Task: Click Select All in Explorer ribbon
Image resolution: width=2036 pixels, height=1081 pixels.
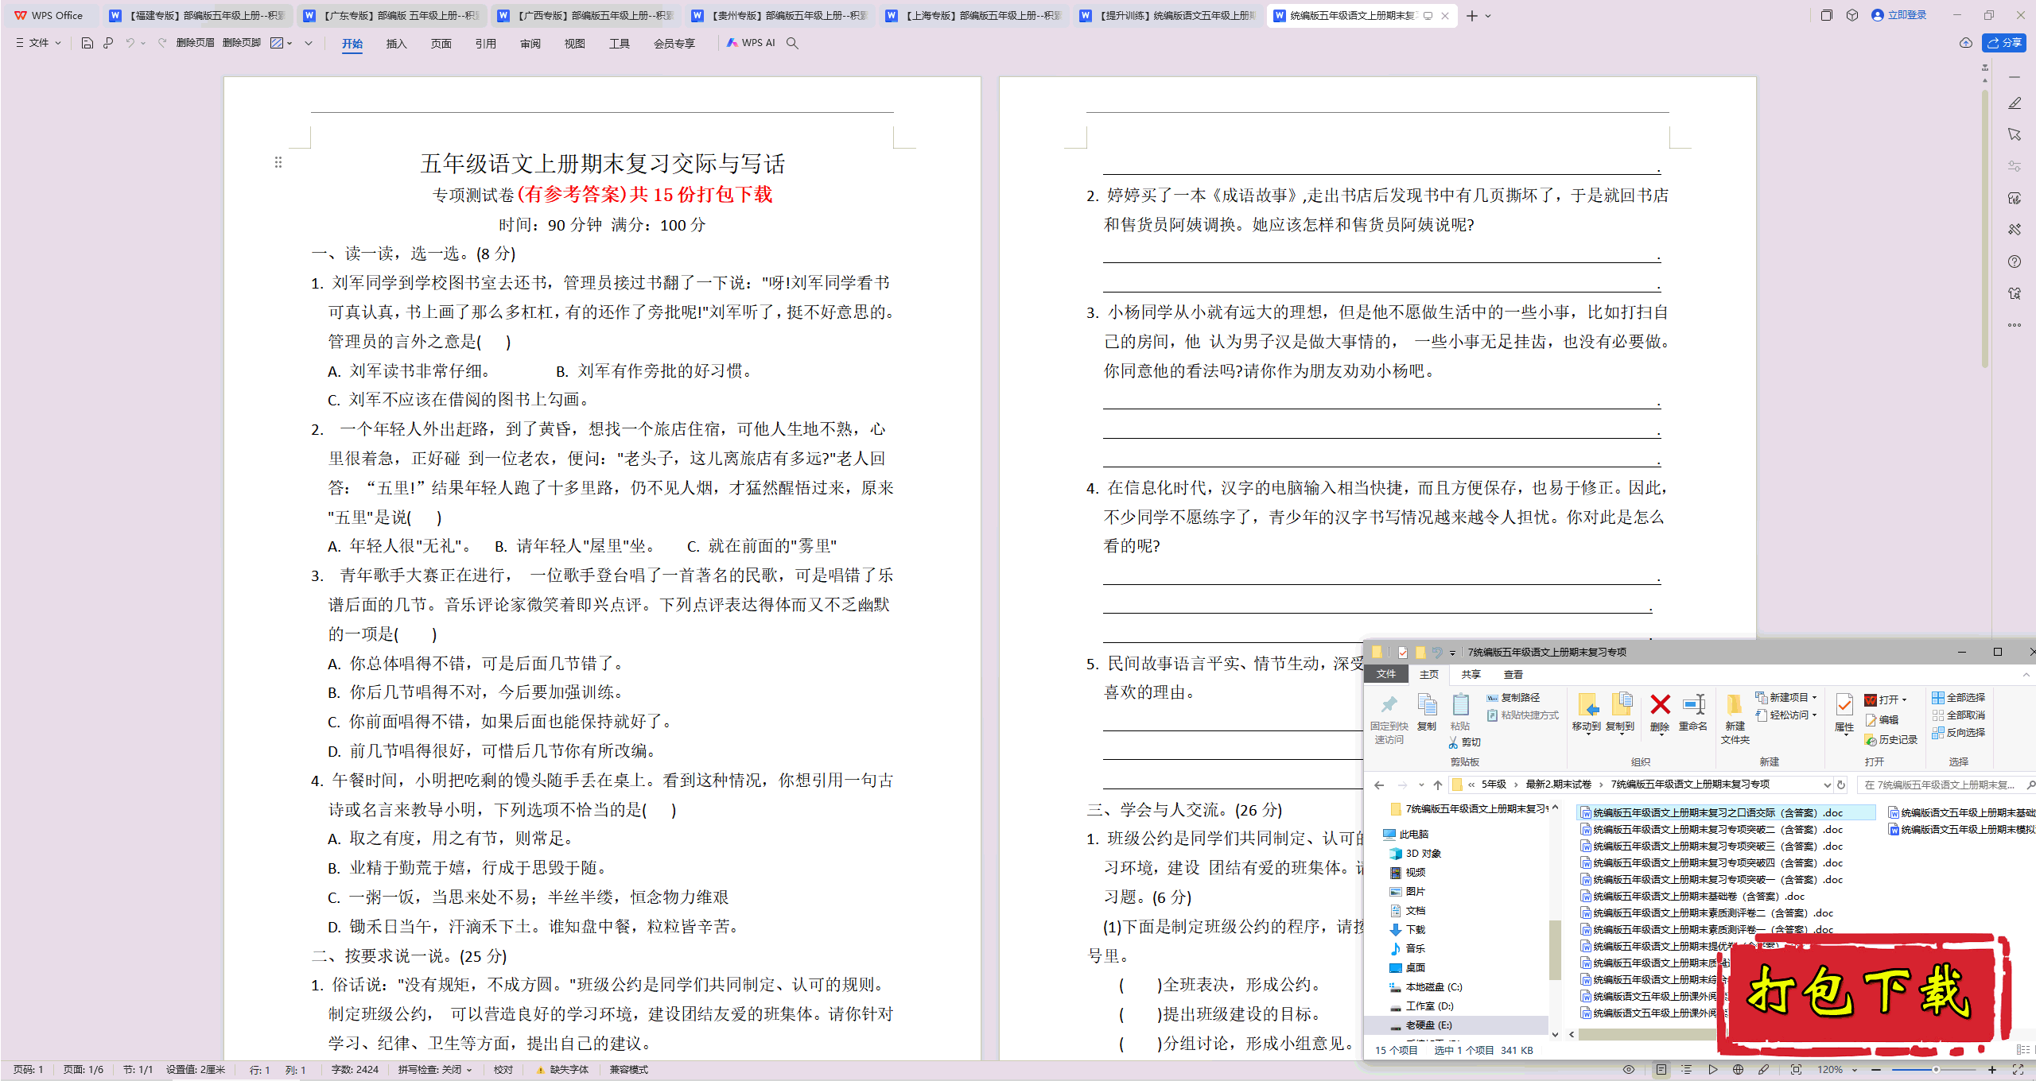Action: tap(1958, 697)
